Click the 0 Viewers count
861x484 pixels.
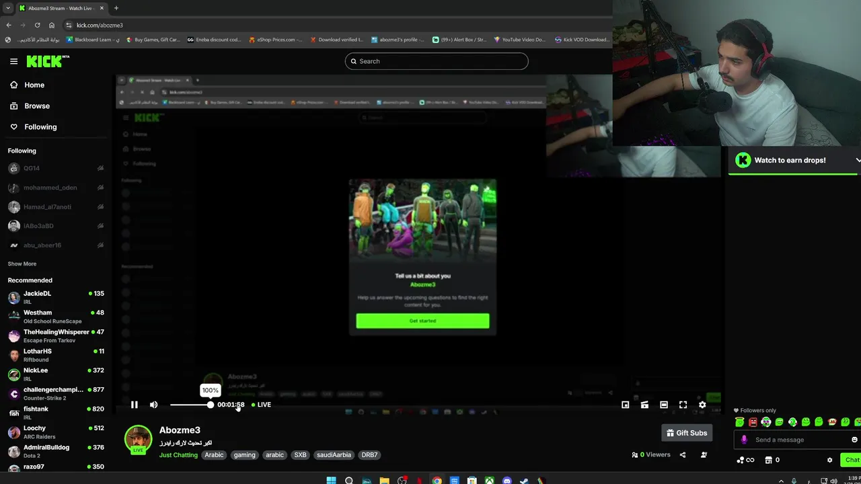(651, 455)
